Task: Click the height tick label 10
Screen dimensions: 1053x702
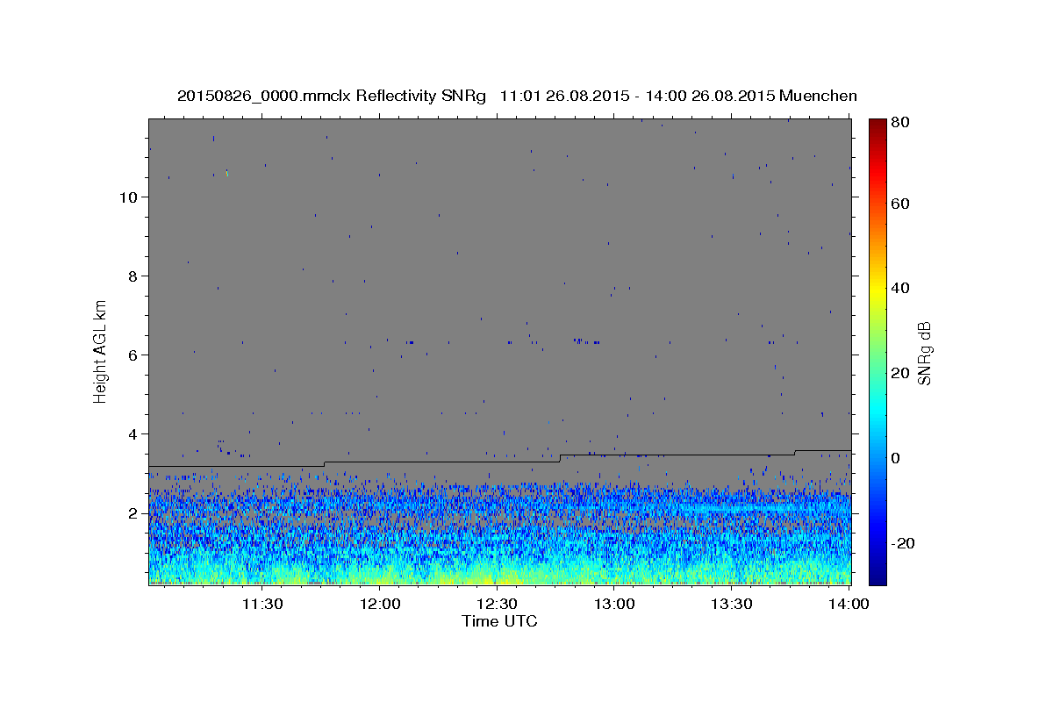Action: [128, 197]
